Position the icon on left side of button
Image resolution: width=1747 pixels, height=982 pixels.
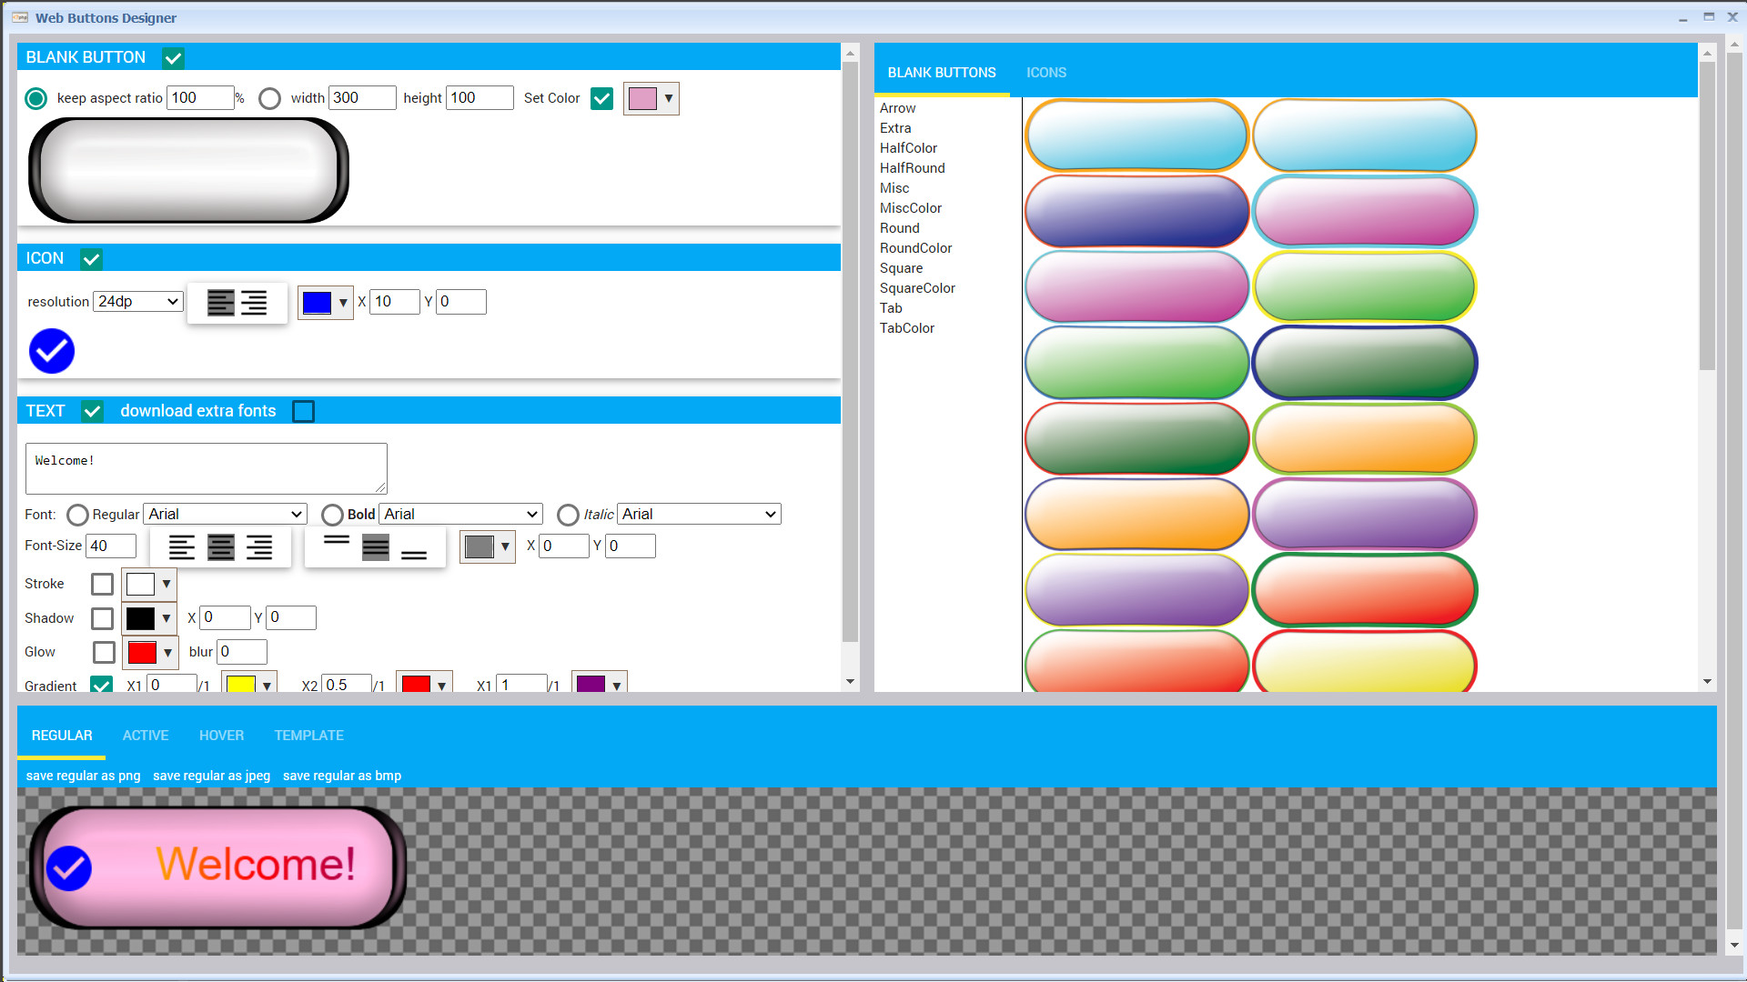221,303
